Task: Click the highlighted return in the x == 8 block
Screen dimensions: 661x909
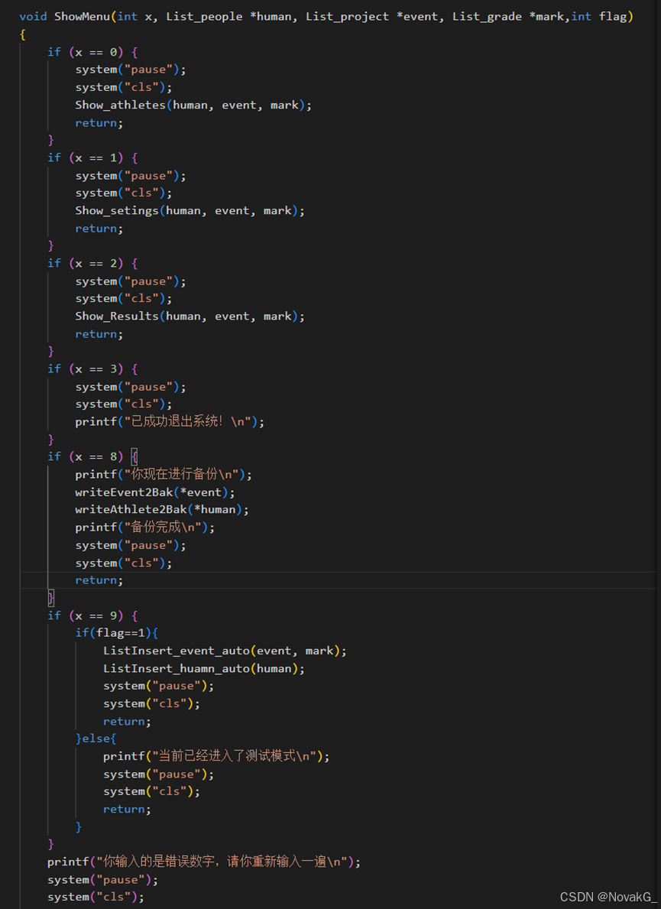Action: [99, 580]
